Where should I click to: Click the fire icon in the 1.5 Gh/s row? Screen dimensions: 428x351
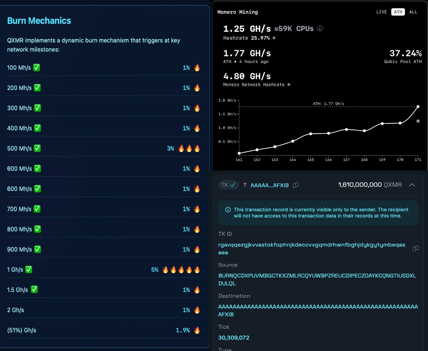click(x=197, y=290)
